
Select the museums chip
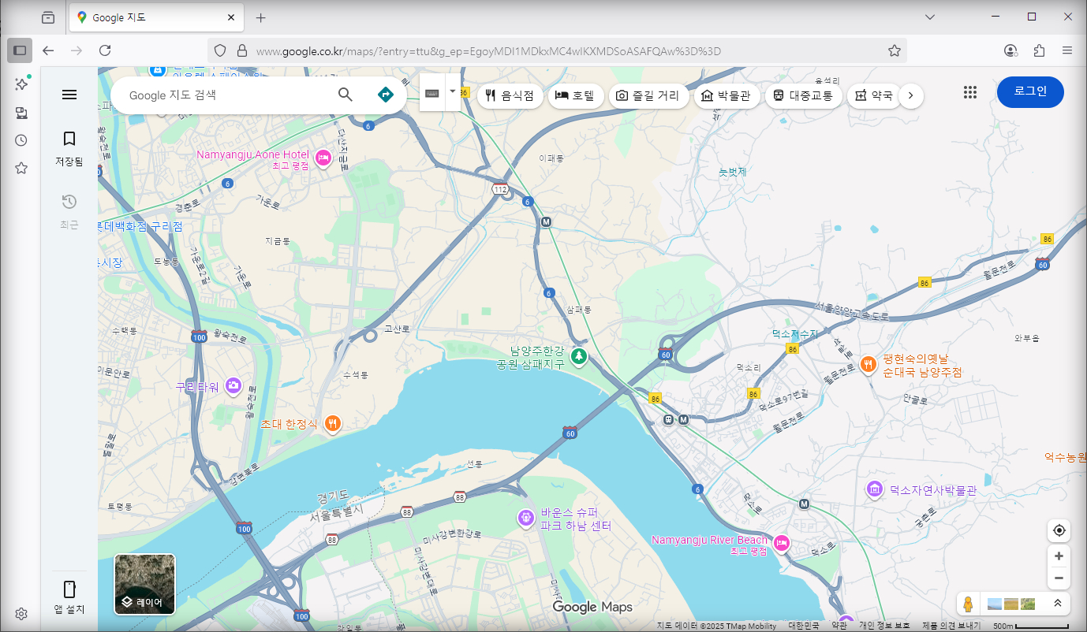727,95
